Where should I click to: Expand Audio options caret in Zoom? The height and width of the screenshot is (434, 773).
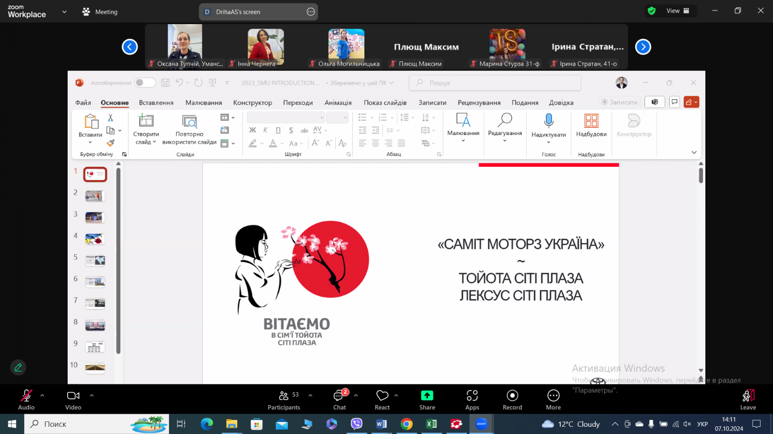[x=43, y=395]
